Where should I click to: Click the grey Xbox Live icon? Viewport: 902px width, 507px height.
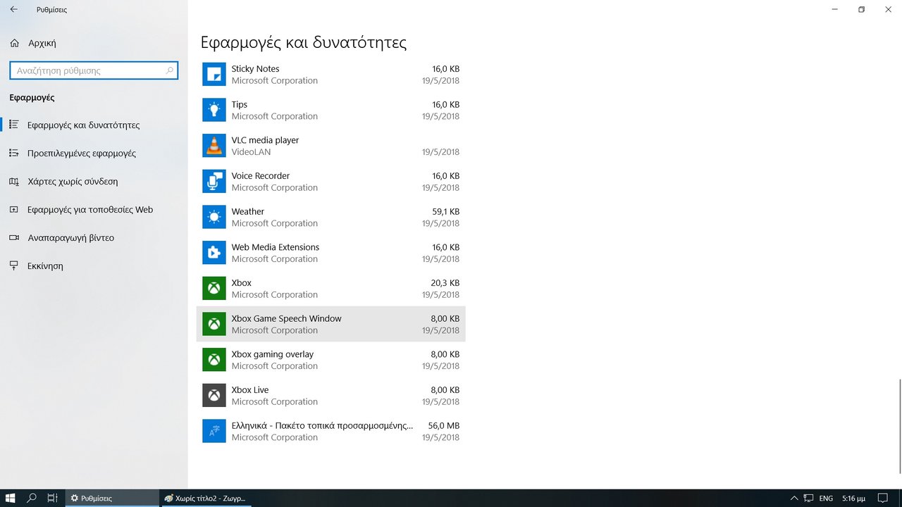pos(214,395)
